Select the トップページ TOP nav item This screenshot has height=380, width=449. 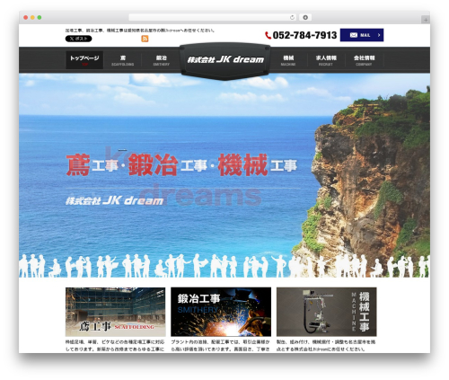[84, 60]
